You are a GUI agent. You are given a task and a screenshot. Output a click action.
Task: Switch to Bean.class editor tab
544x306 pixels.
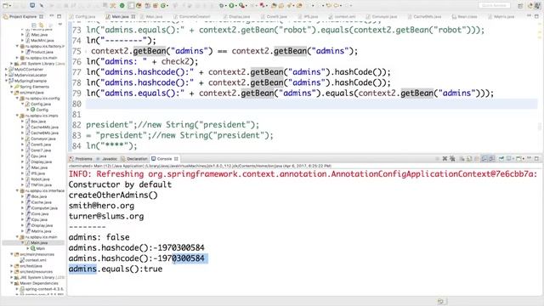pos(465,17)
